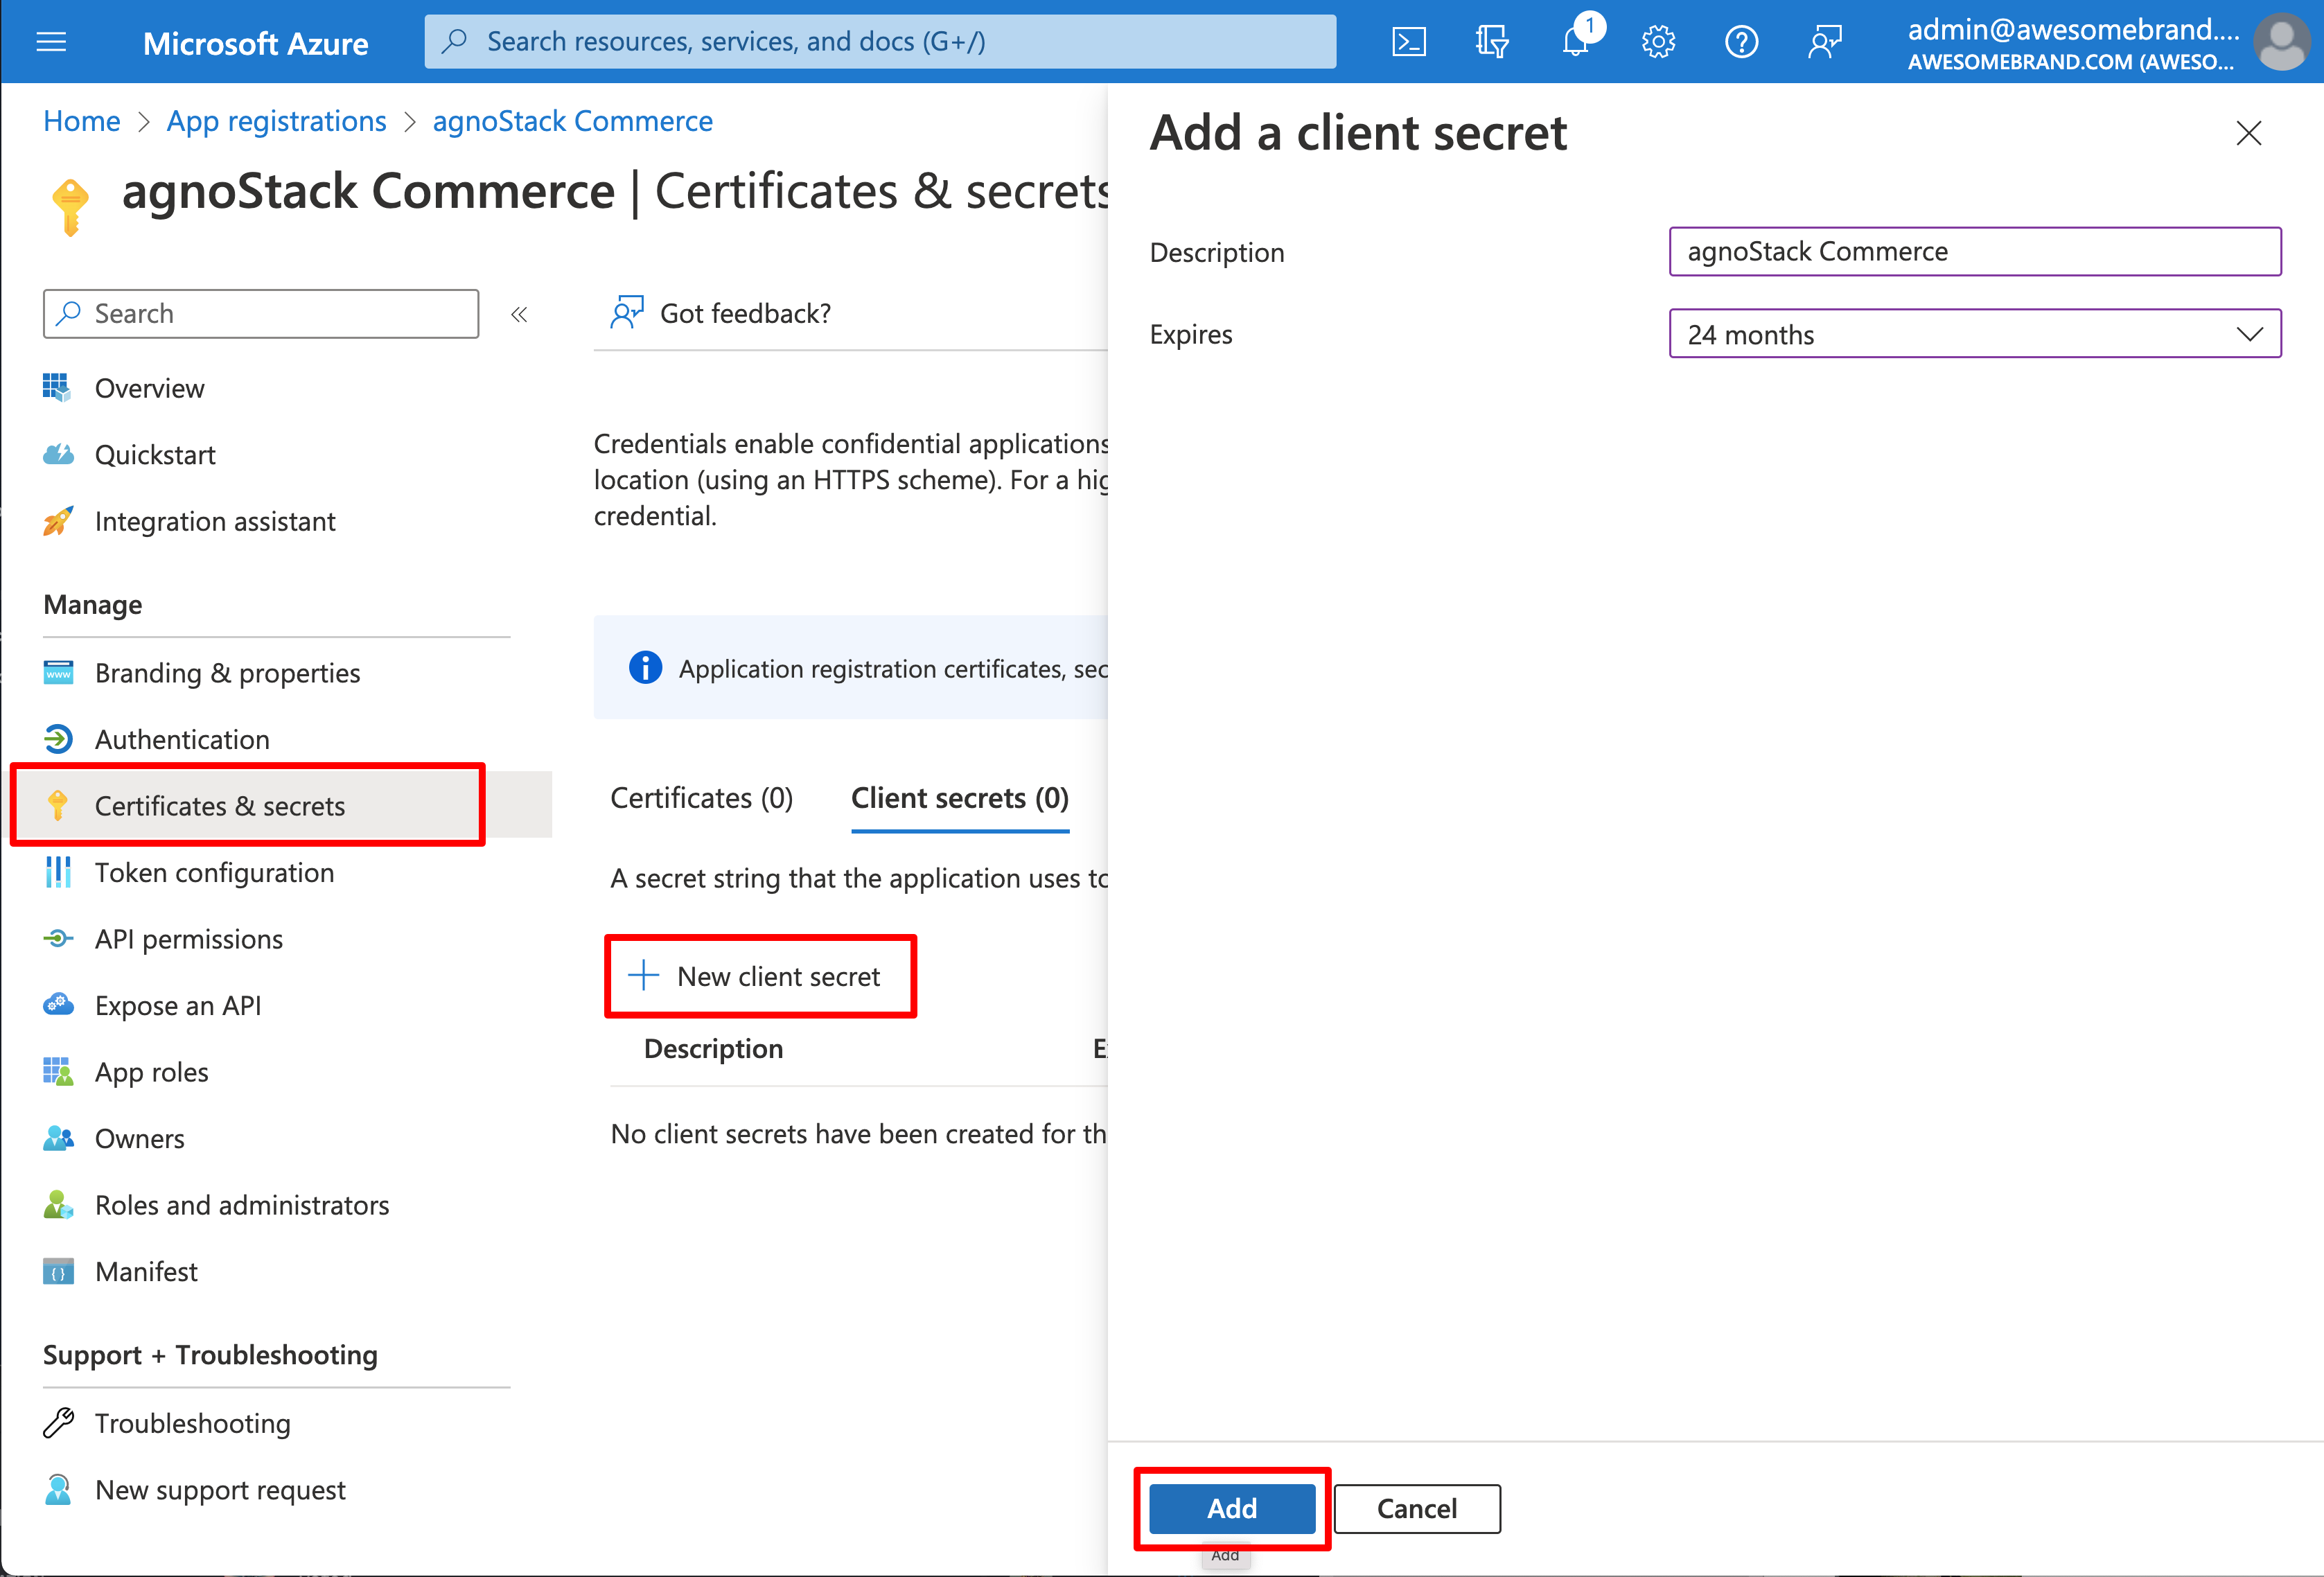Image resolution: width=2324 pixels, height=1577 pixels.
Task: Collapse the sidebar with double chevron
Action: pyautogui.click(x=519, y=315)
